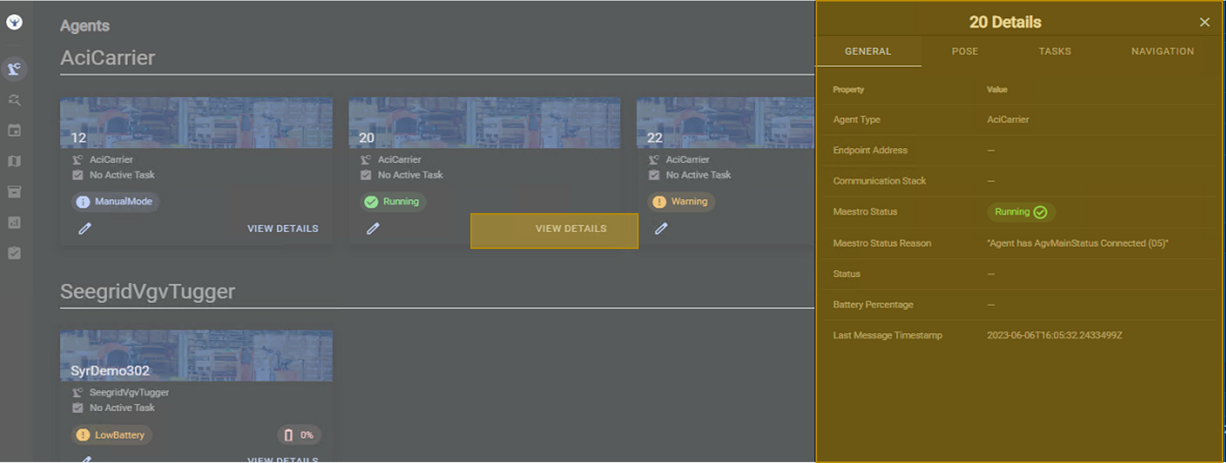Viewport: 1226px width, 463px height.
Task: Open the Agents robot-arm sidebar icon
Action: click(x=14, y=69)
